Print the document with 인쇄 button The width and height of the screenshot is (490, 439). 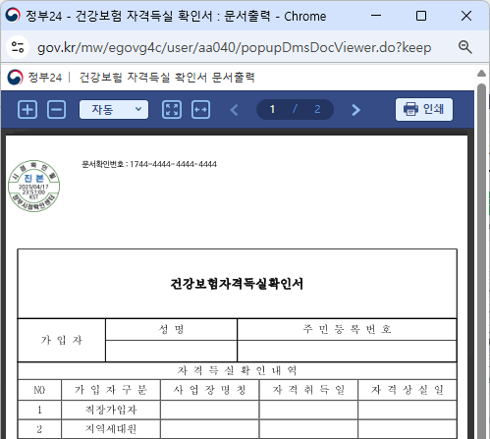424,109
